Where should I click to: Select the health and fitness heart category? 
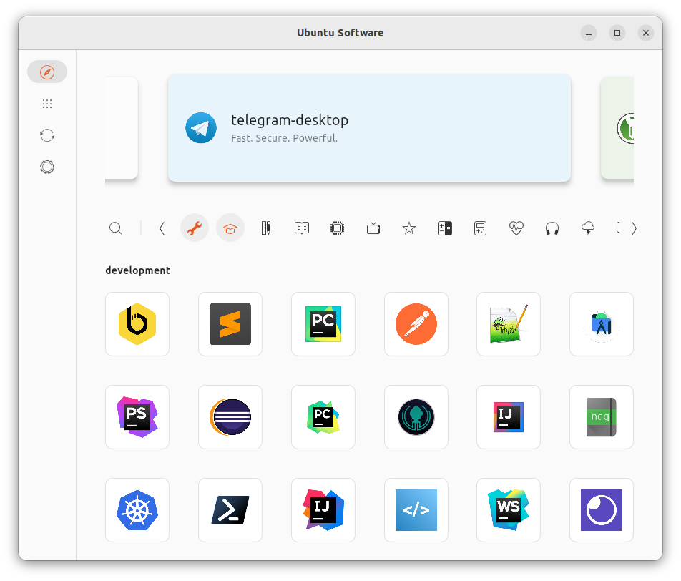click(516, 228)
